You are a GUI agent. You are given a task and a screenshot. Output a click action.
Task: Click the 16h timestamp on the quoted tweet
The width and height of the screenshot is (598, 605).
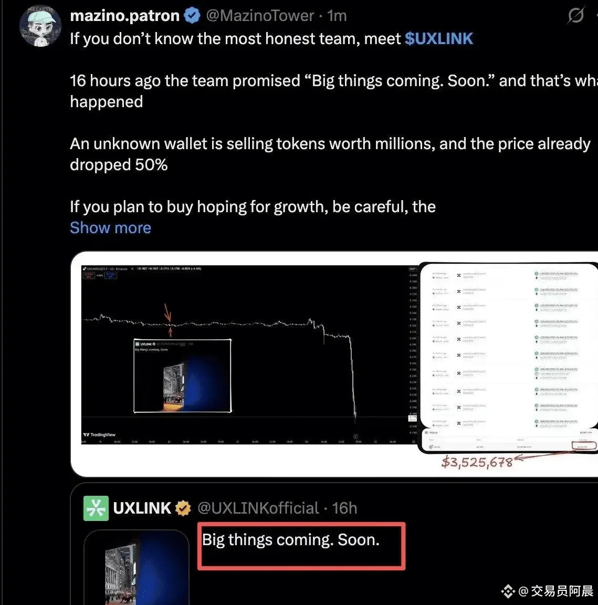pyautogui.click(x=344, y=508)
